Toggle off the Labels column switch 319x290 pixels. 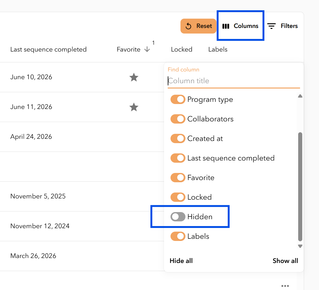coord(178,236)
